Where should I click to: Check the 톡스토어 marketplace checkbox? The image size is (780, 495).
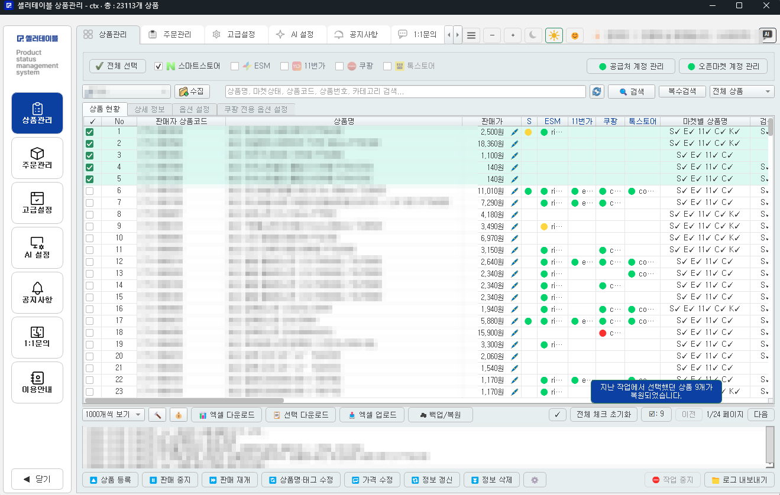387,66
